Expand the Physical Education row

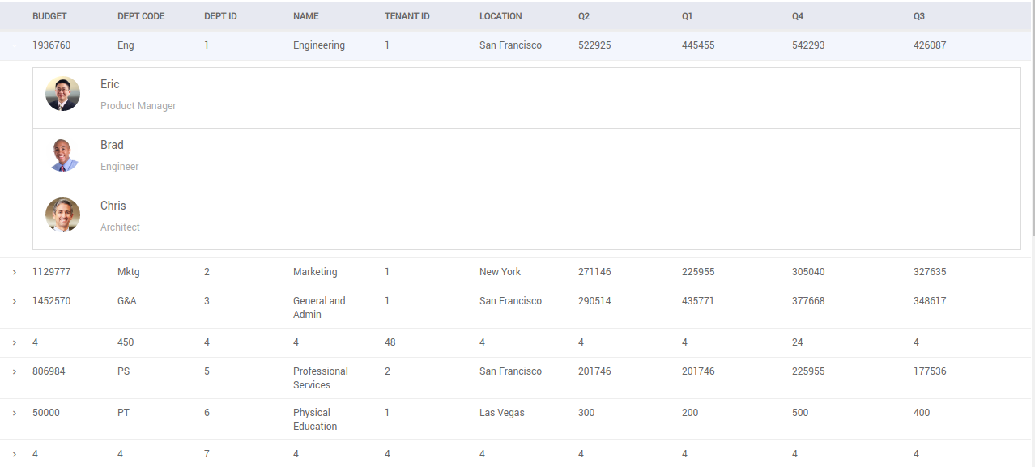[15, 414]
